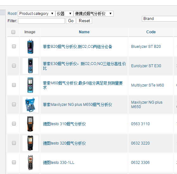Open the Multilyzer STe M60 product thumbnail

[x=30, y=85]
